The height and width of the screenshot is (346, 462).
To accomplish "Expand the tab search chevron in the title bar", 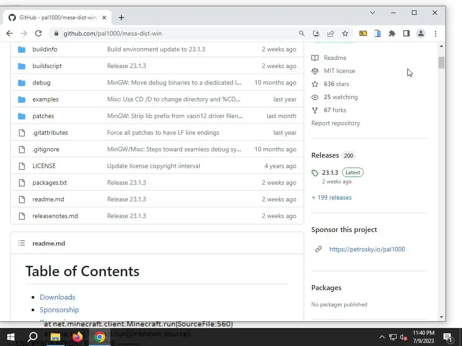I will pos(372,13).
